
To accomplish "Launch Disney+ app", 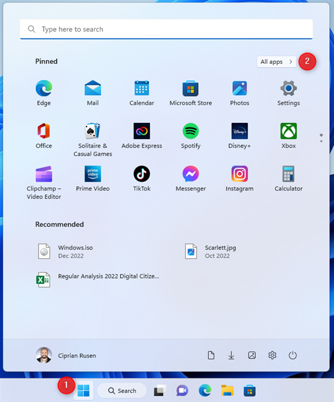I will [240, 136].
